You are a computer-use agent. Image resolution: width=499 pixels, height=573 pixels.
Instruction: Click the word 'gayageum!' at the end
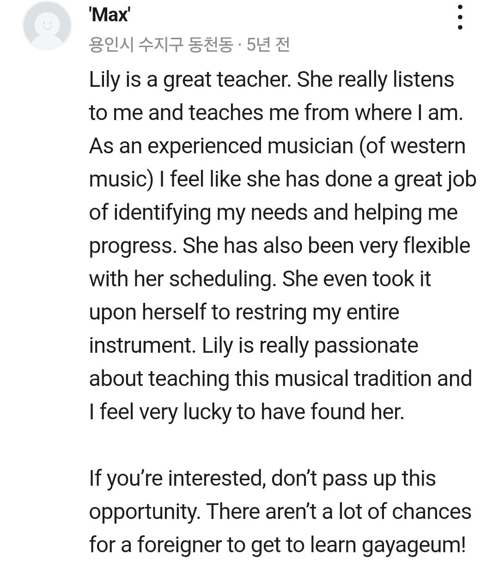click(x=414, y=546)
